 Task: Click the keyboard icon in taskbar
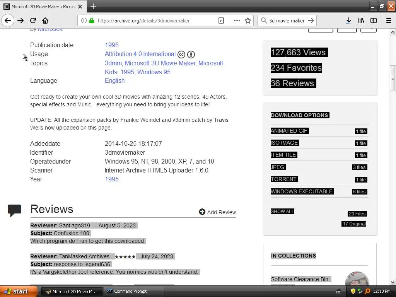tap(339, 292)
